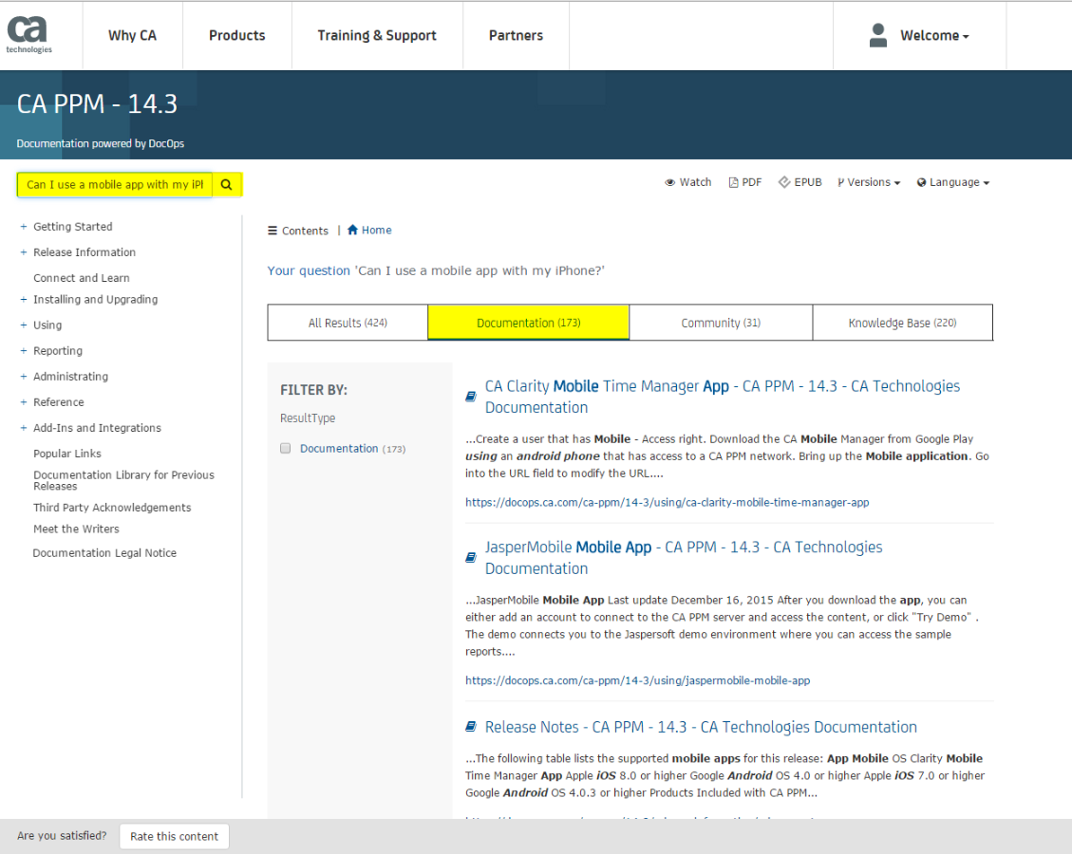Click the CA Technologies logo
The height and width of the screenshot is (854, 1072).
[28, 34]
